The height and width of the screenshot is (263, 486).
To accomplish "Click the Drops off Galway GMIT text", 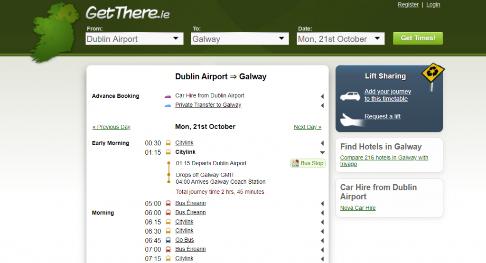I will (205, 175).
